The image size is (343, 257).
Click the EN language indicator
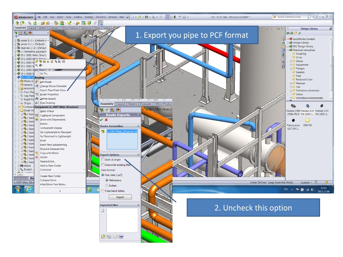coord(286,189)
